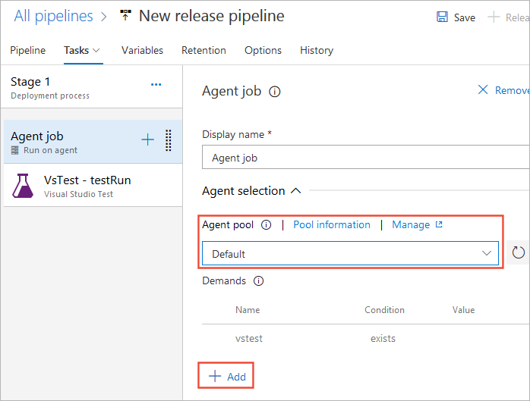Select the VsTest flask icon task
Screen dimensions: 530x401
(x=24, y=186)
